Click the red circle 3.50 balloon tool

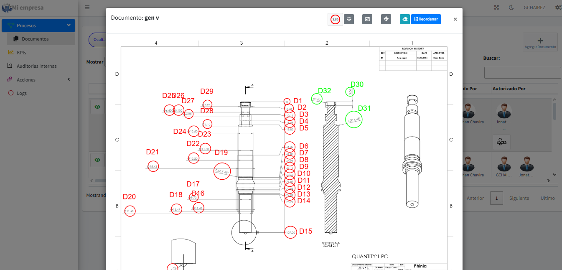(x=335, y=19)
